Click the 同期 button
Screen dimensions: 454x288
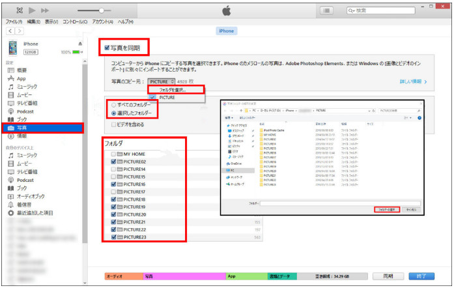click(388, 276)
